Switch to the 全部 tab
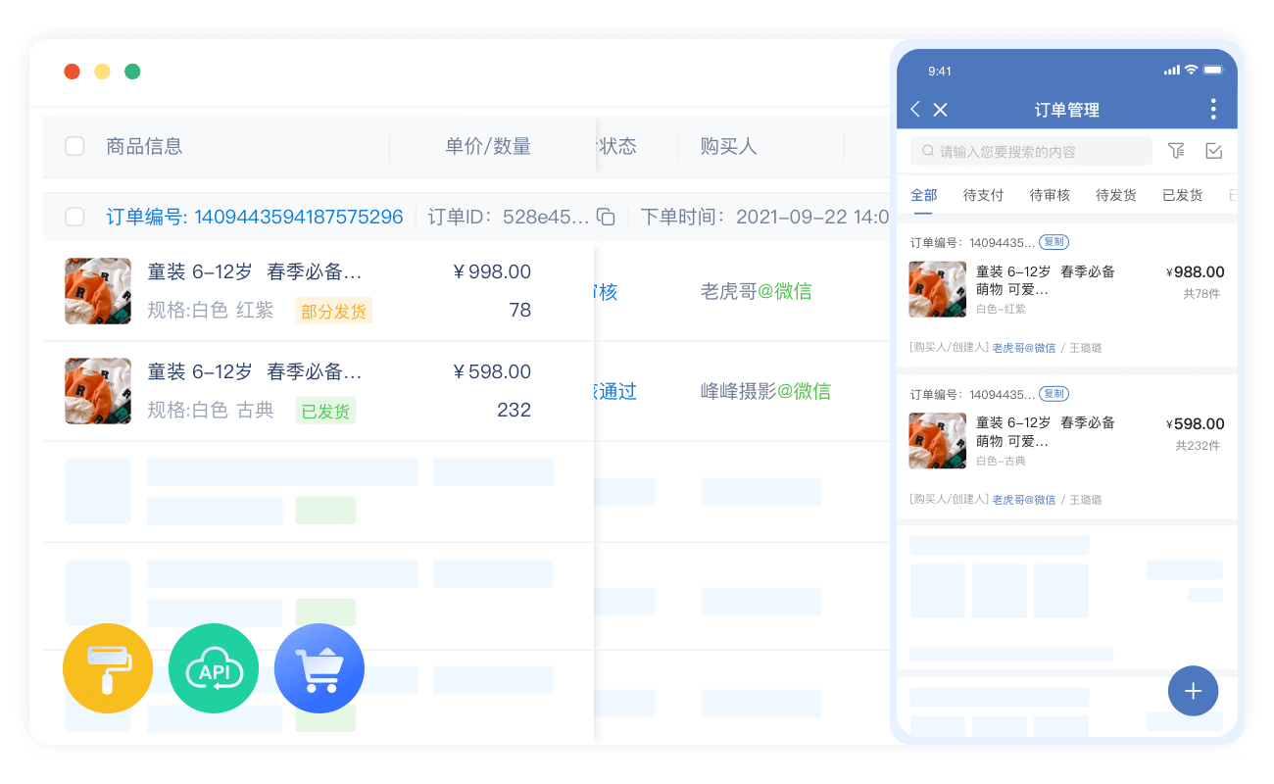The height and width of the screenshot is (784, 1274). coord(924,195)
